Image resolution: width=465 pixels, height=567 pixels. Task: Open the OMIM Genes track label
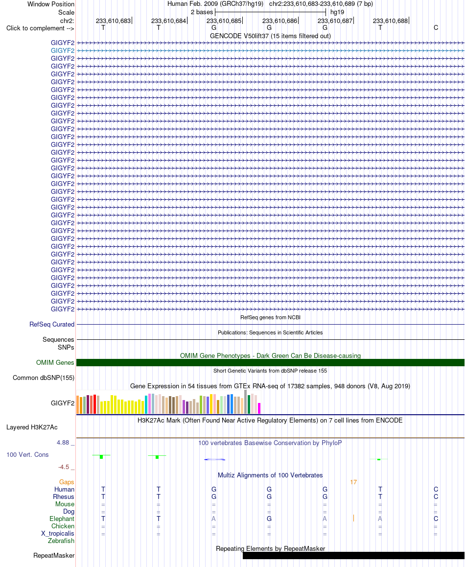pos(55,362)
